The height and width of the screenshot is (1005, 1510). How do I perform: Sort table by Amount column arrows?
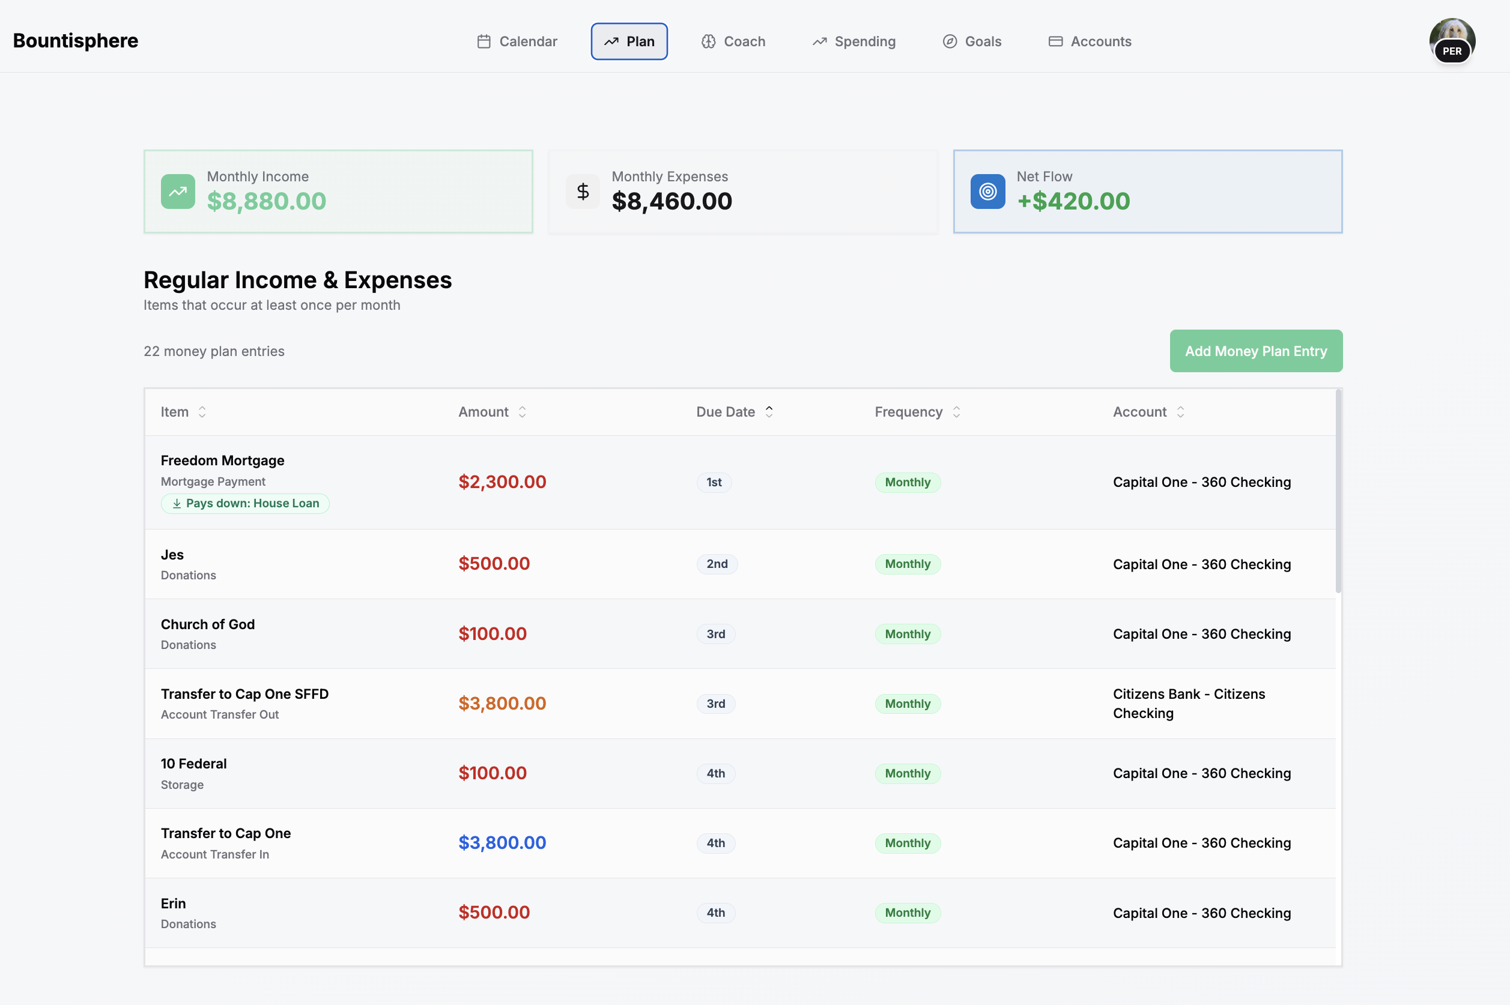tap(522, 412)
